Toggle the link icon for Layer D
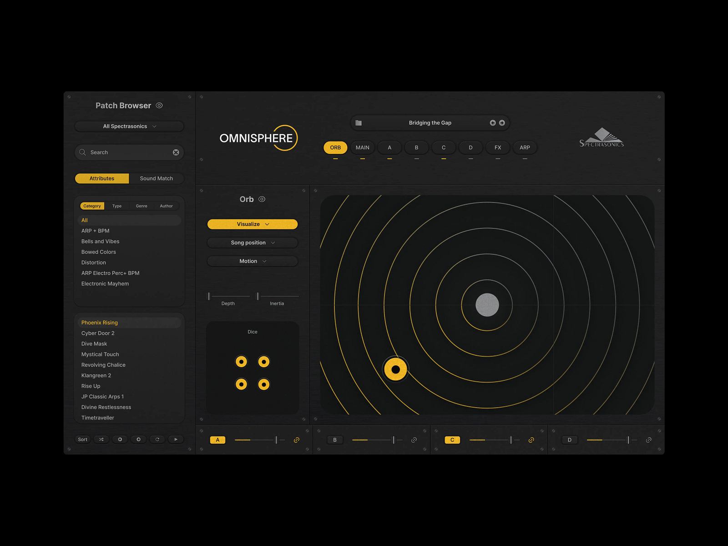 pos(648,440)
